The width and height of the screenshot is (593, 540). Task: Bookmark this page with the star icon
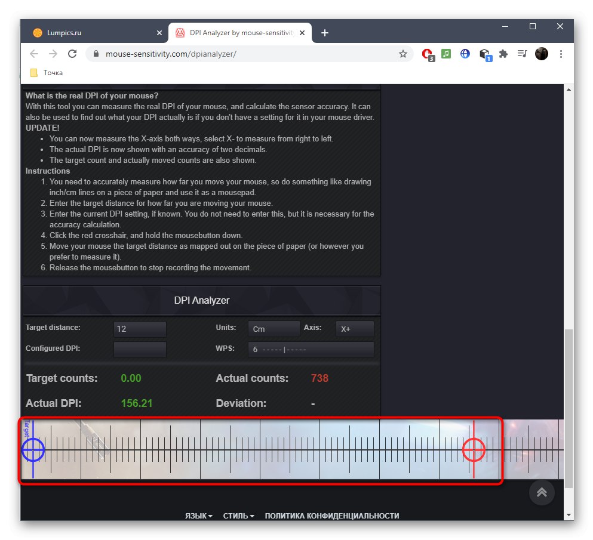point(402,54)
